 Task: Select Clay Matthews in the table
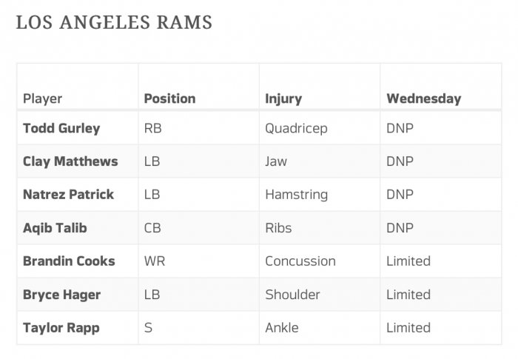(x=70, y=161)
